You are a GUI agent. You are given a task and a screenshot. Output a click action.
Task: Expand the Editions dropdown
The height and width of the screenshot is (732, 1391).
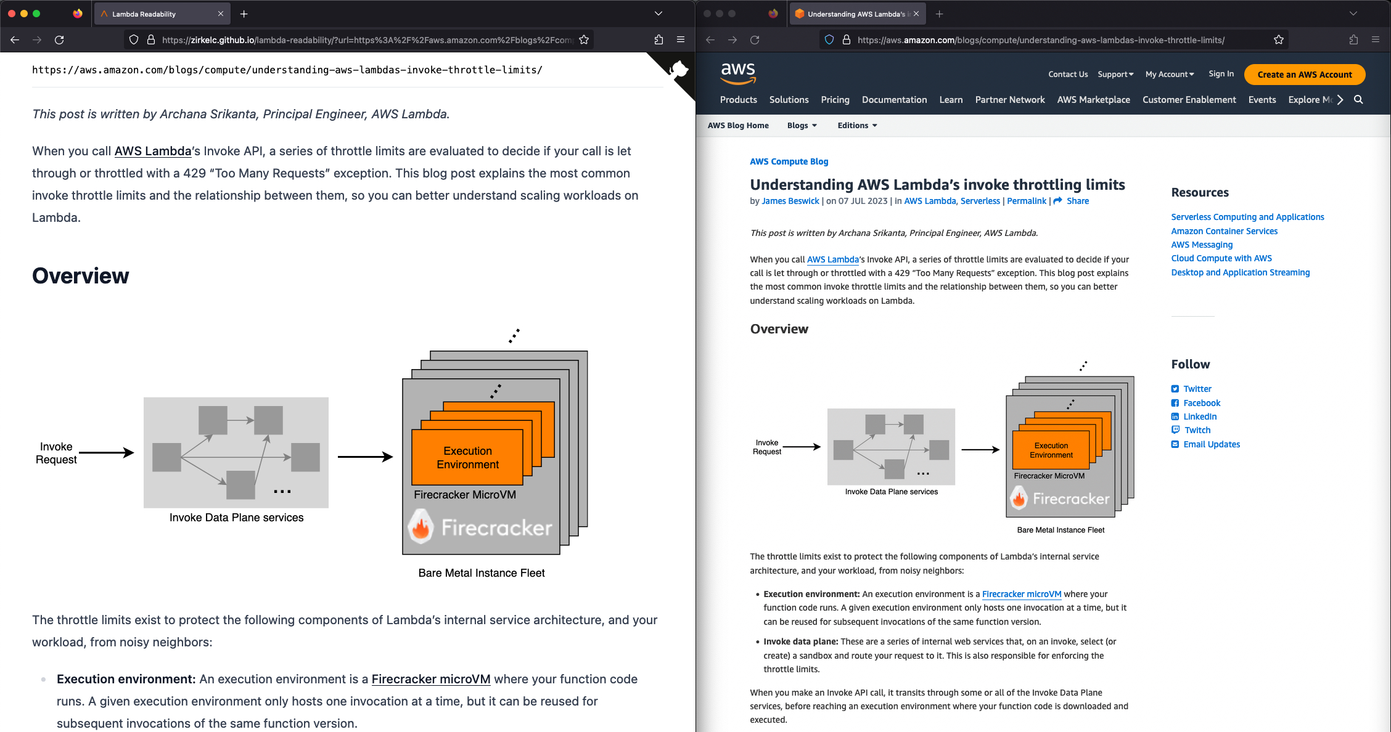coord(857,126)
